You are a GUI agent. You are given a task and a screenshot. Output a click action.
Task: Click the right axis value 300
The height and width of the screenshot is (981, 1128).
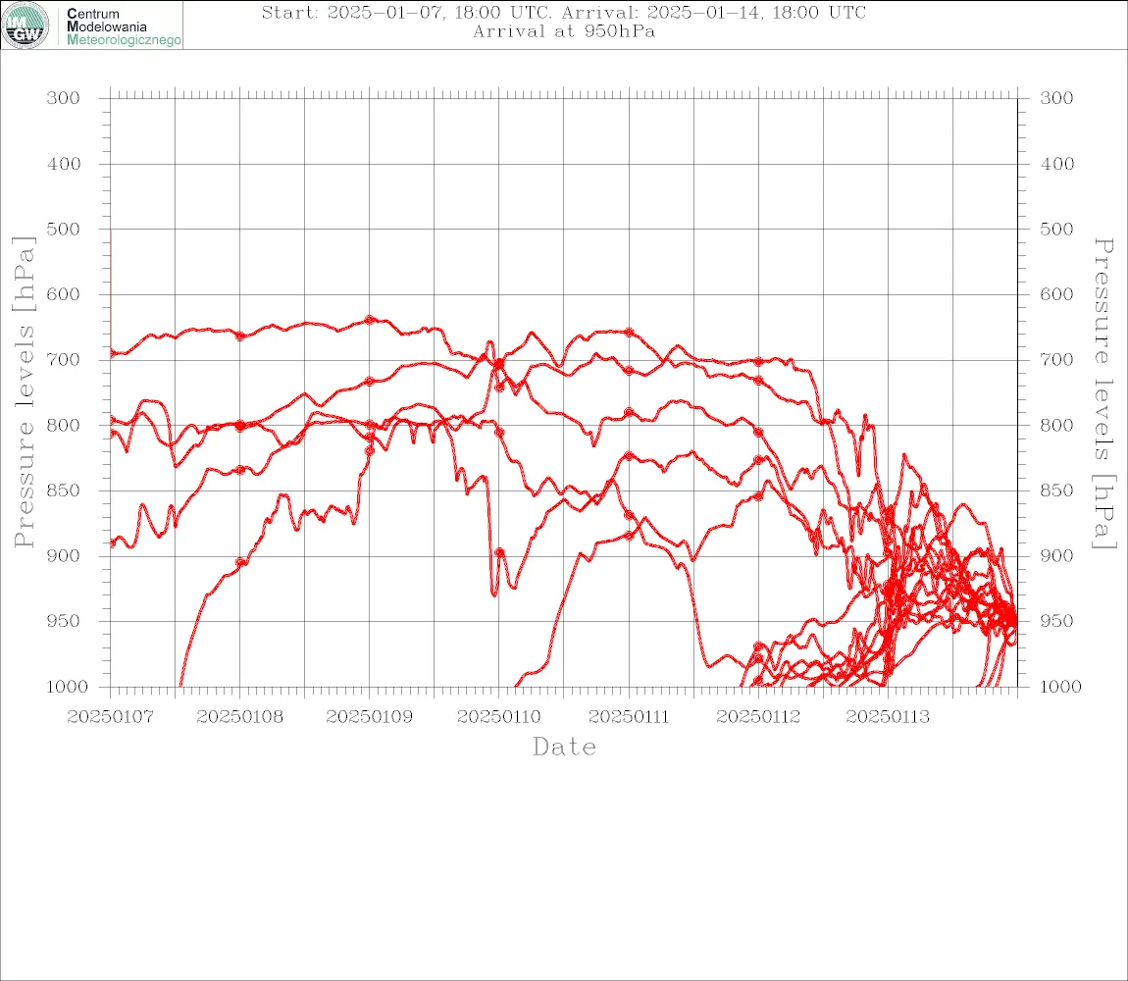[x=1056, y=98]
